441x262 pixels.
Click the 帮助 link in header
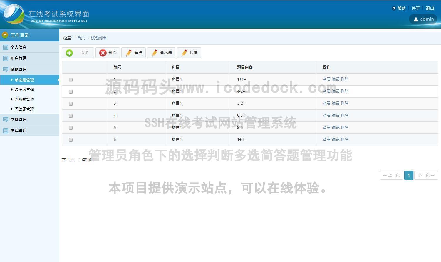tap(401, 9)
